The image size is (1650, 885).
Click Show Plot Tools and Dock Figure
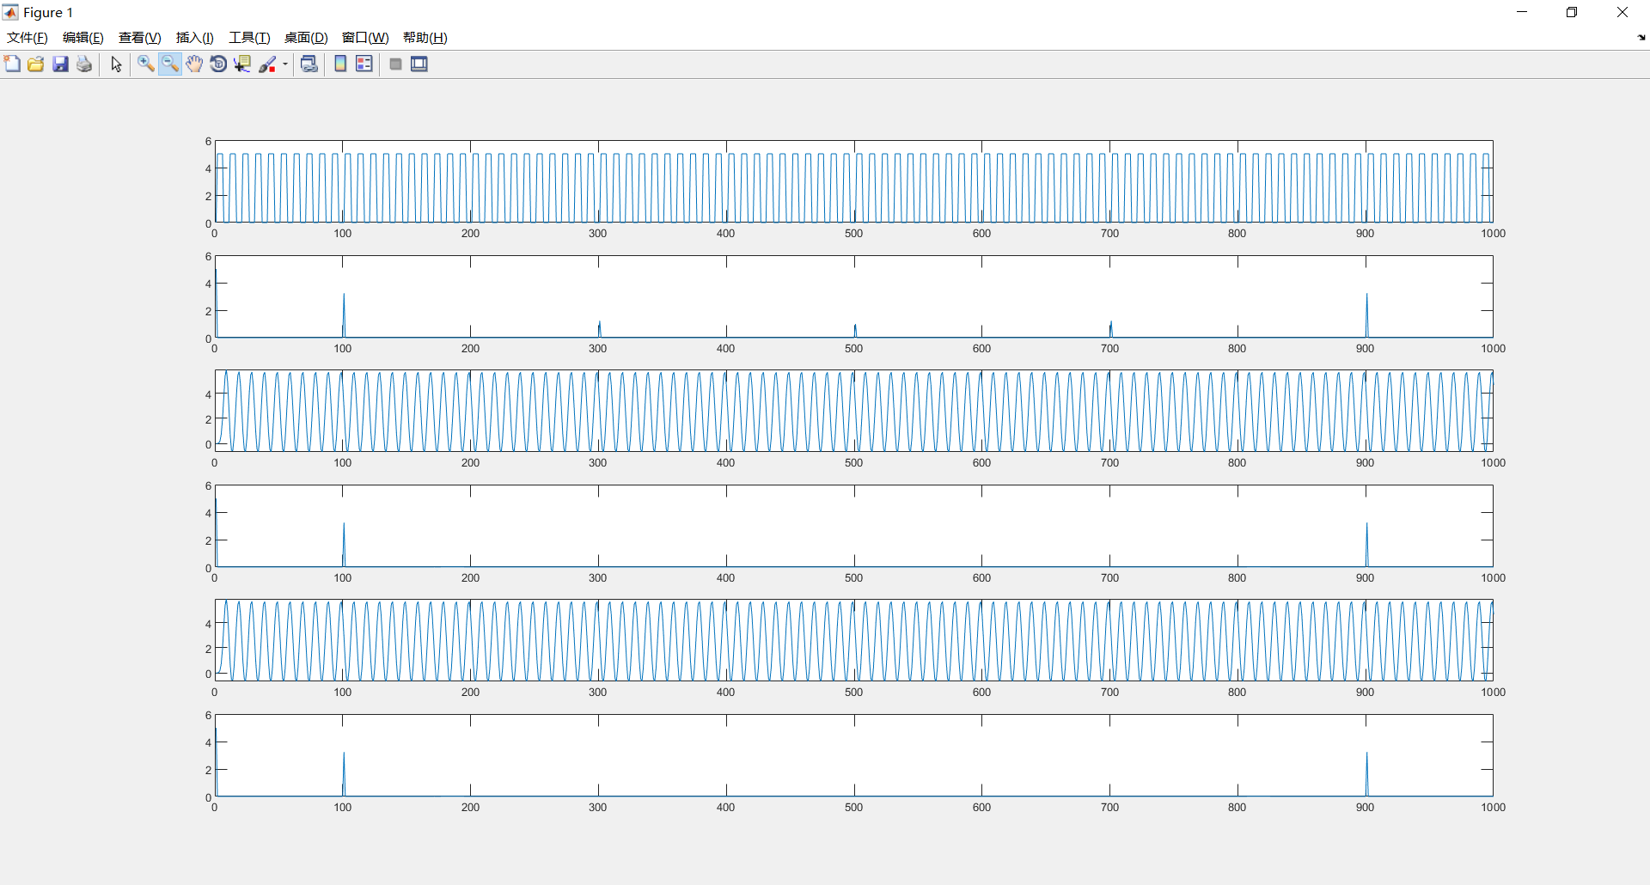click(419, 64)
